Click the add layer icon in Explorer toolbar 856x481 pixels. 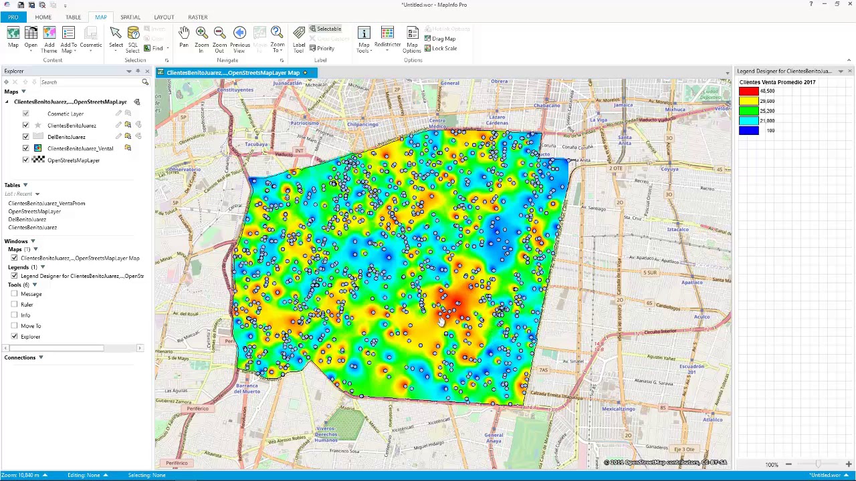[6, 82]
